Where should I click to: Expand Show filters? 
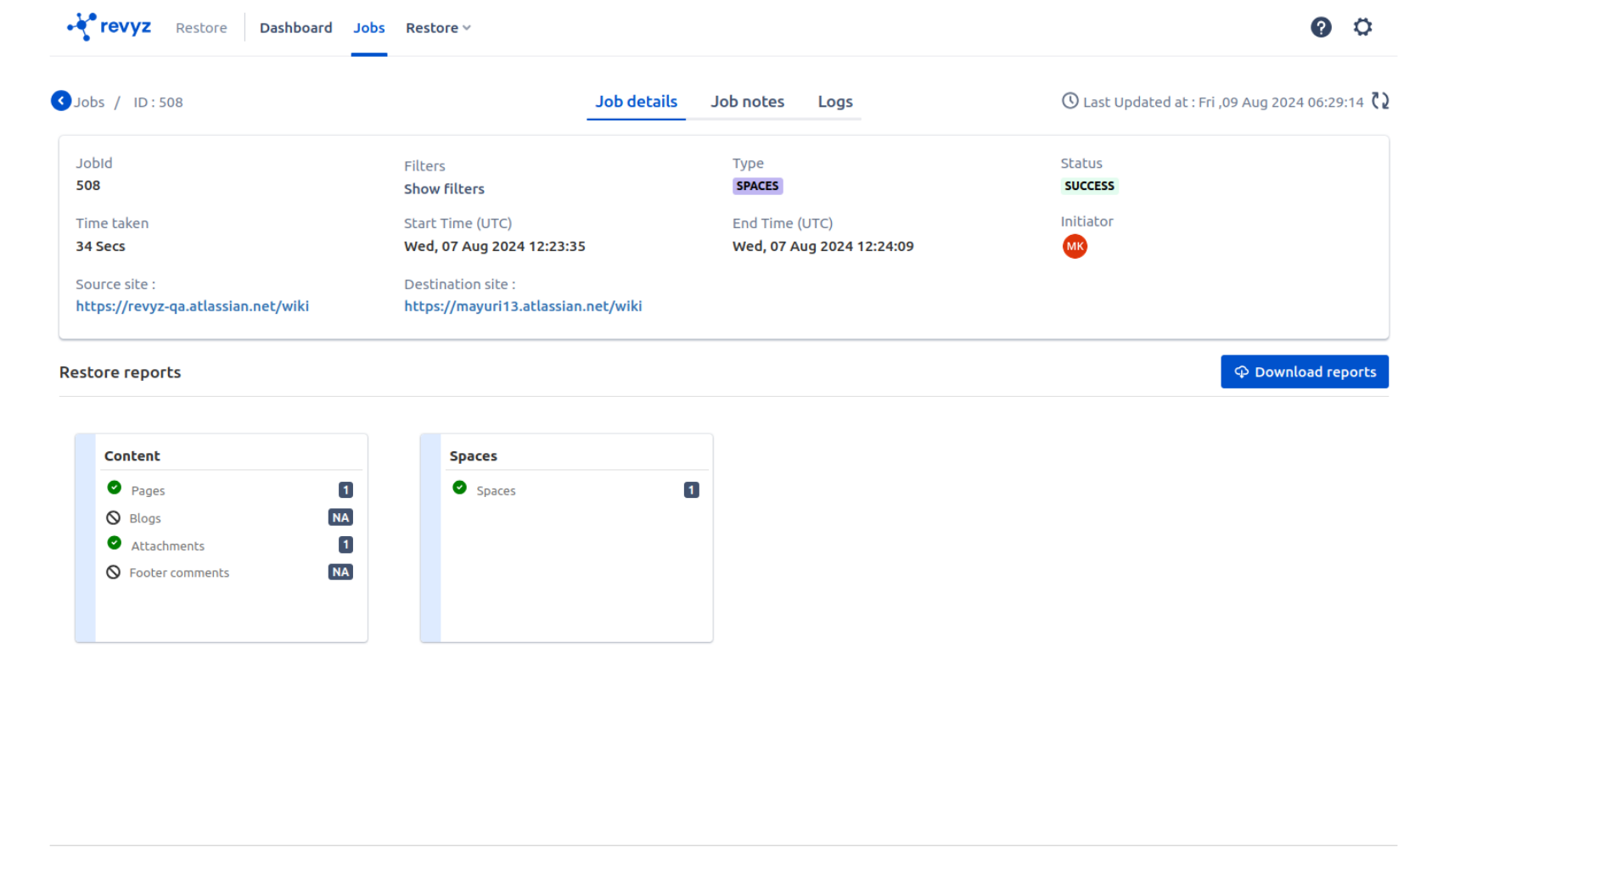point(444,188)
